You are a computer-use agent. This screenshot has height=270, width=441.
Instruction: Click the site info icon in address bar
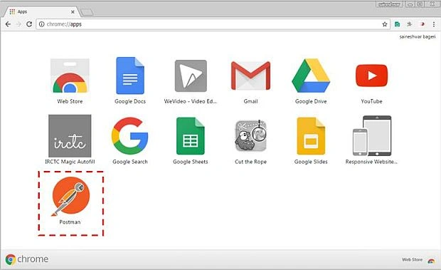[41, 24]
